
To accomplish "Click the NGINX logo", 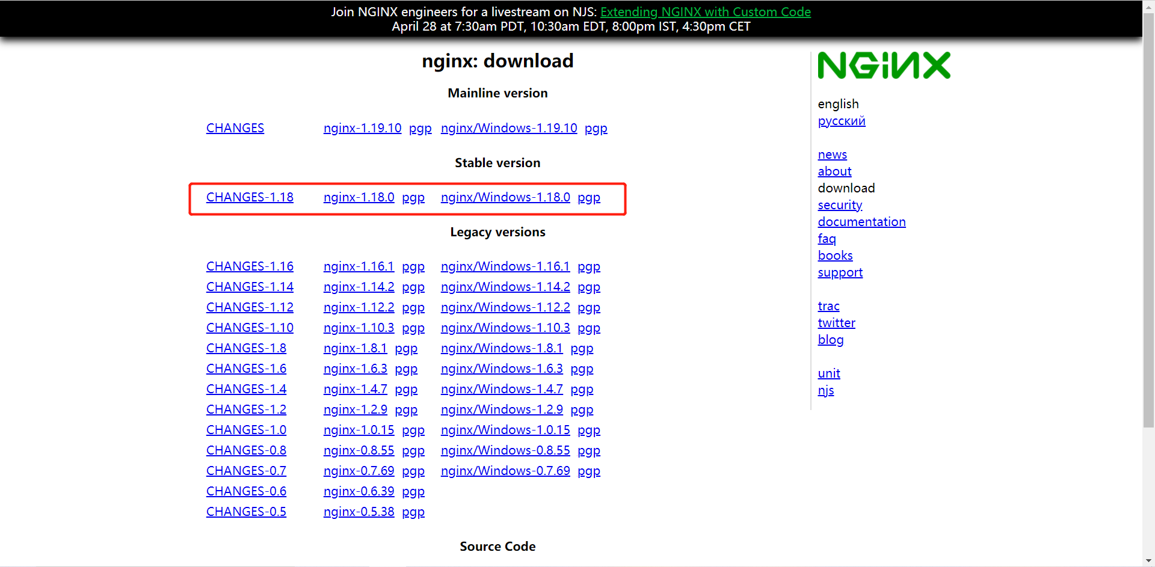I will coord(884,66).
